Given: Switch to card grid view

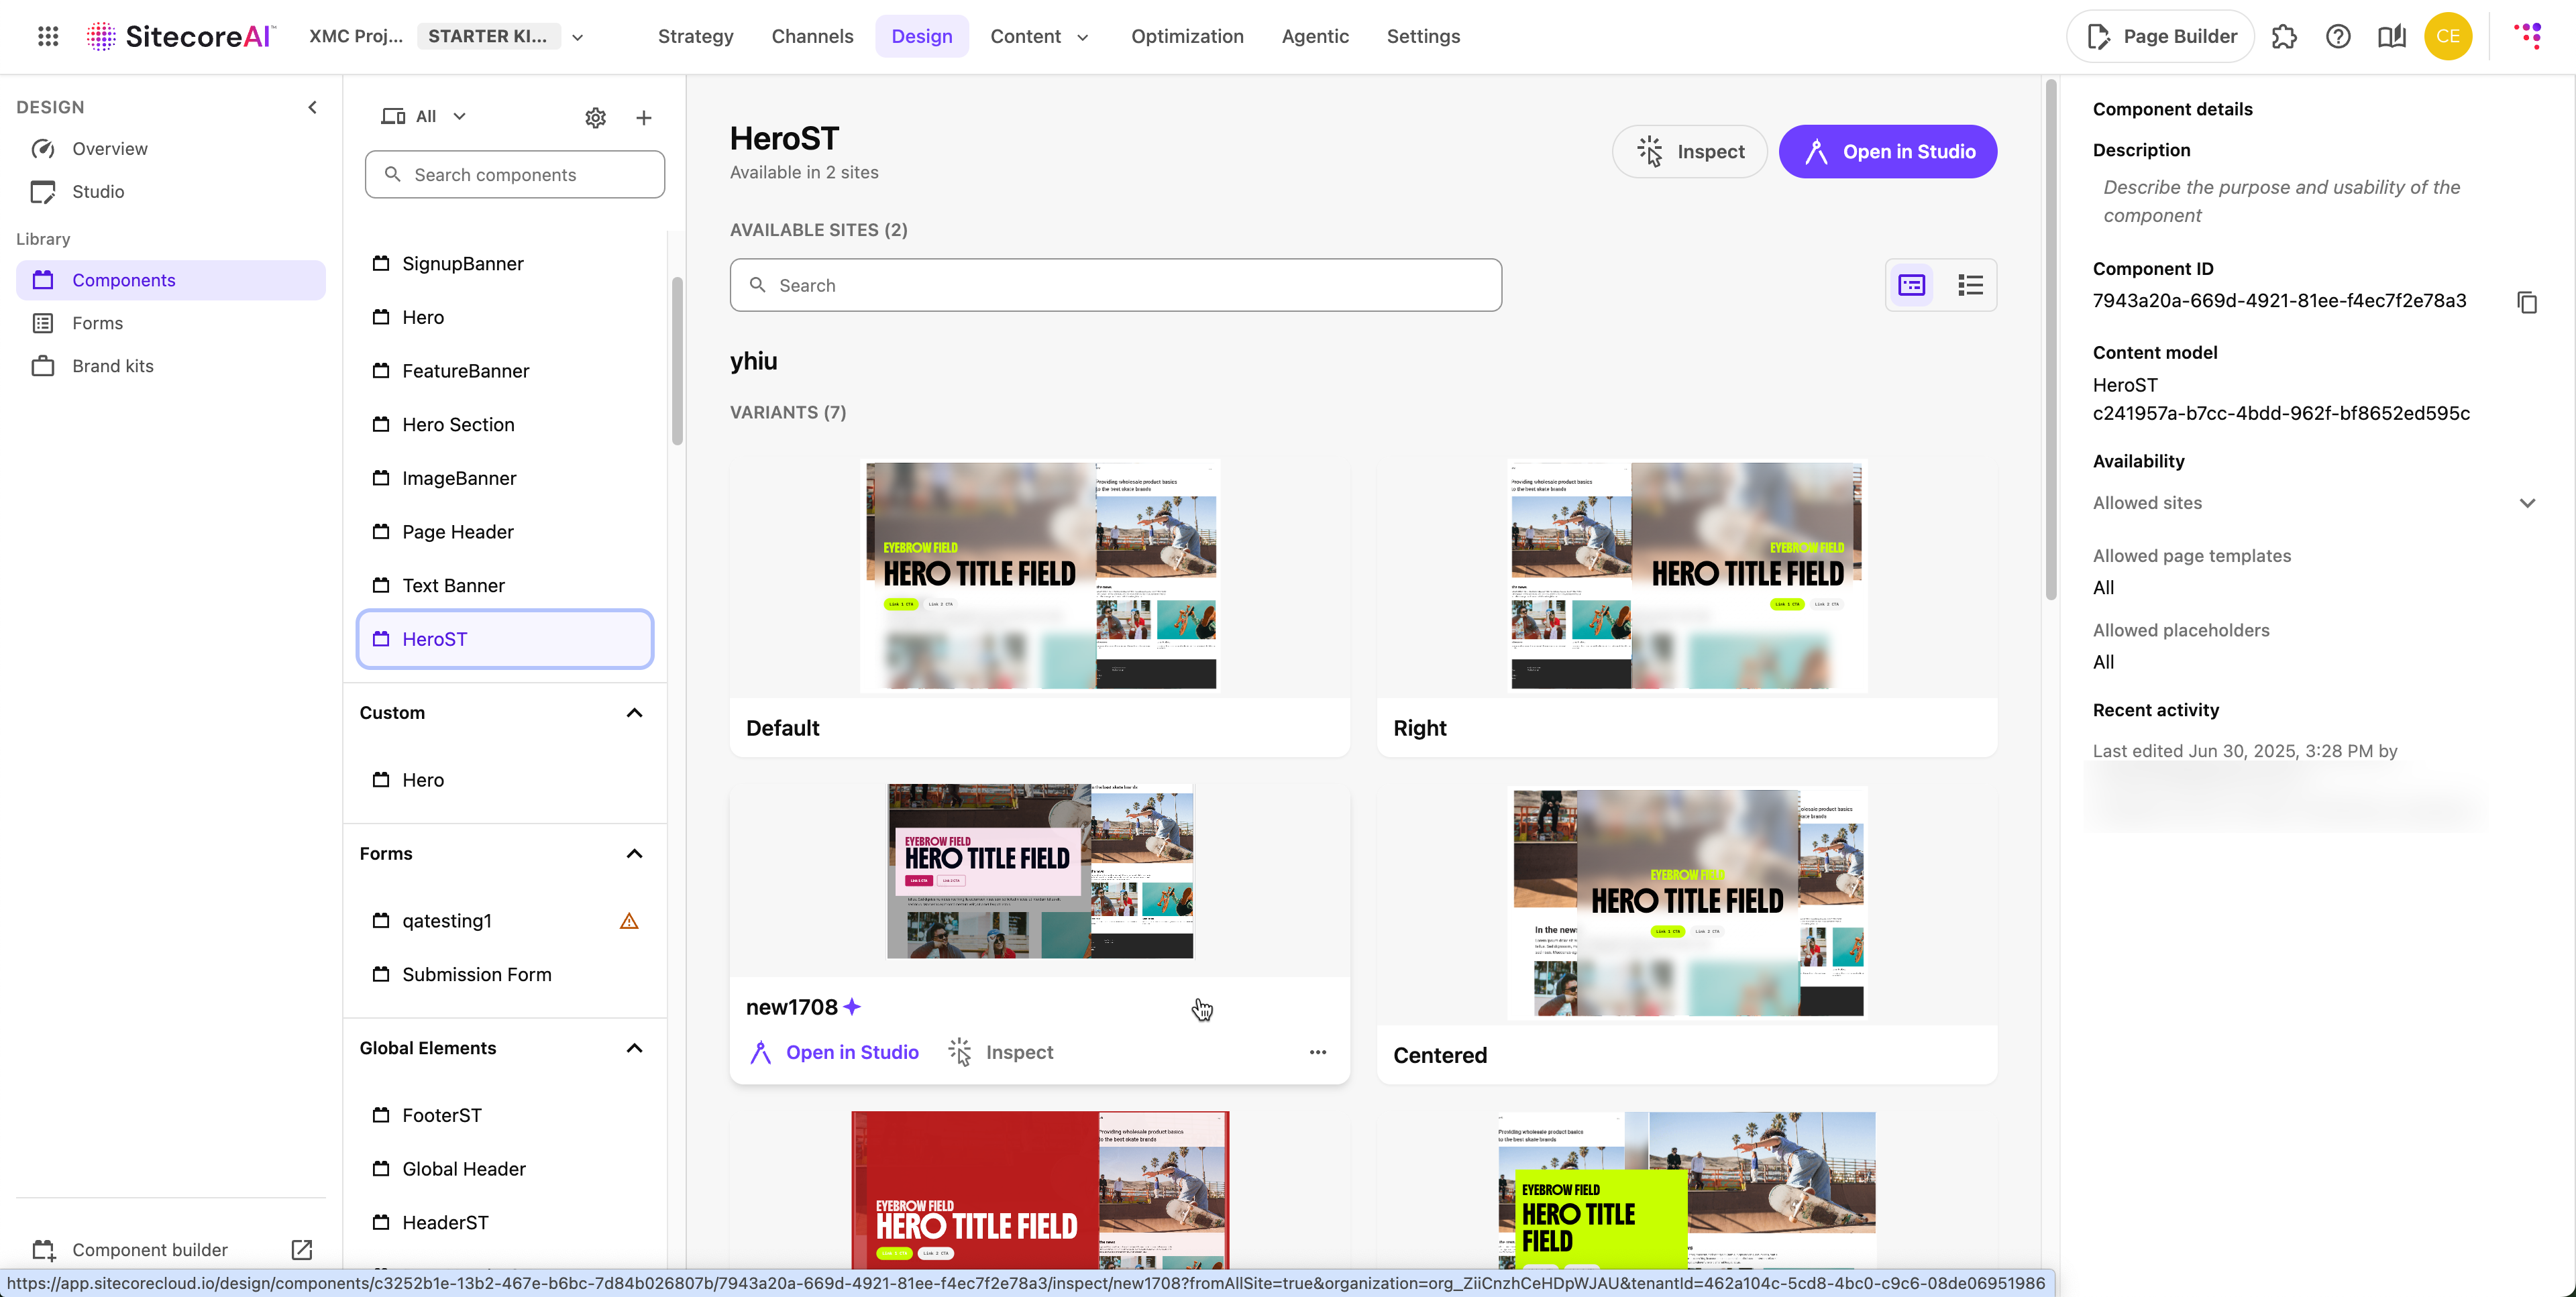Looking at the screenshot, I should coord(1912,285).
